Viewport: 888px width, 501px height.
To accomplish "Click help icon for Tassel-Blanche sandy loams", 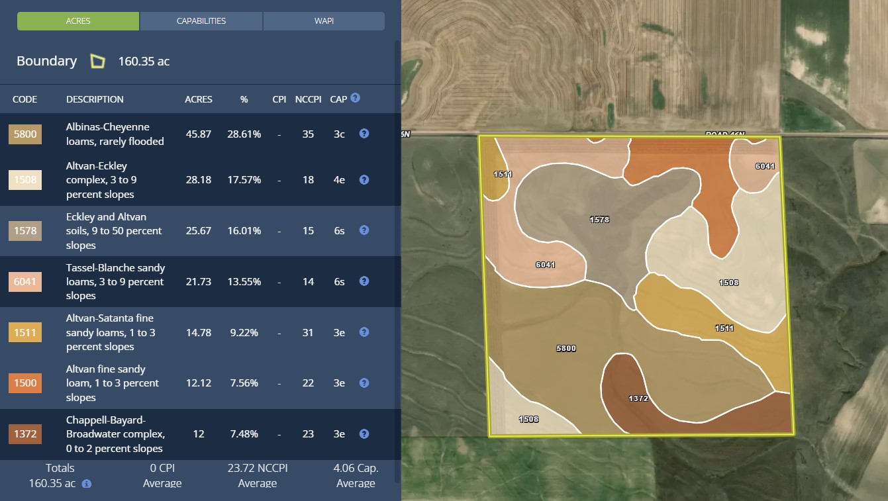I will (x=364, y=281).
